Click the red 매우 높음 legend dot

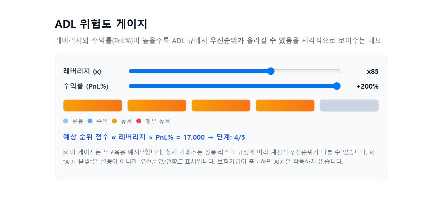click(x=139, y=121)
